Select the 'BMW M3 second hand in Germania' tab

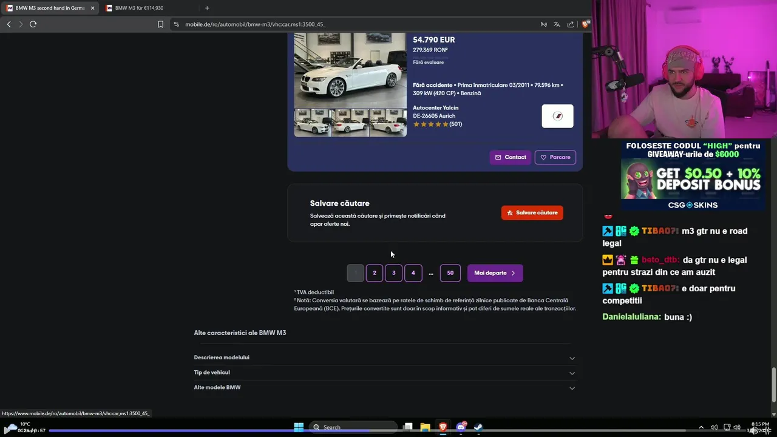tap(50, 8)
